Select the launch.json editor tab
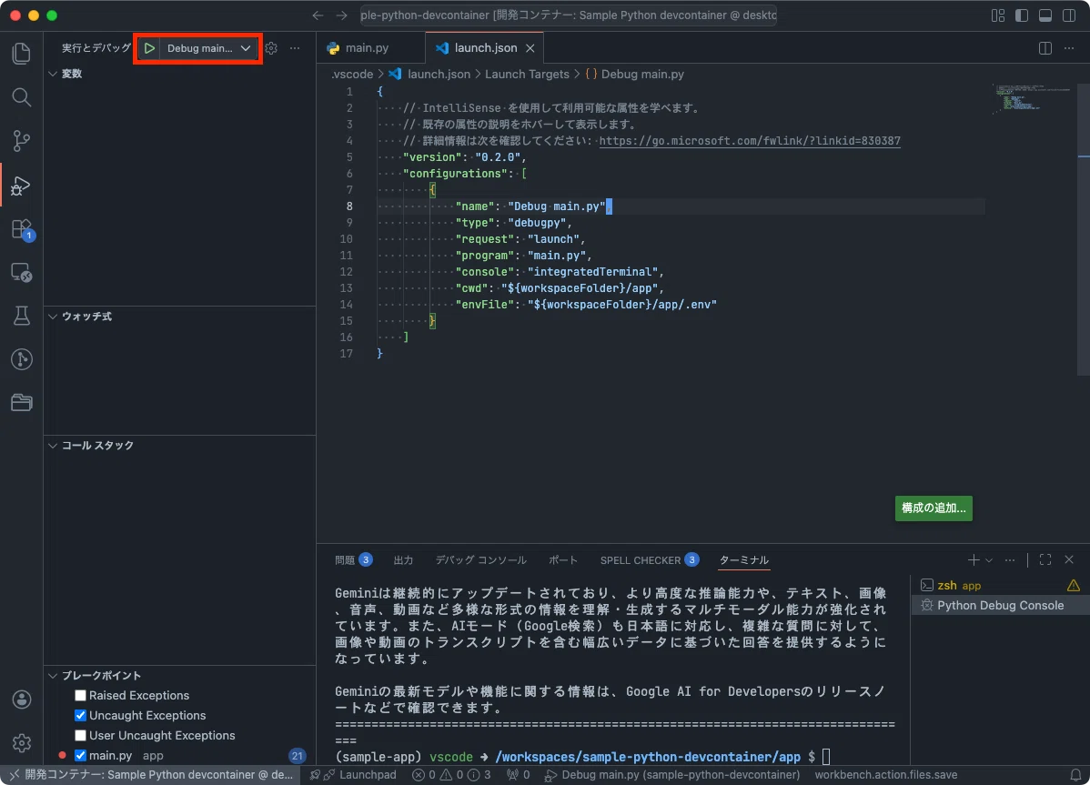The image size is (1090, 785). click(x=485, y=48)
